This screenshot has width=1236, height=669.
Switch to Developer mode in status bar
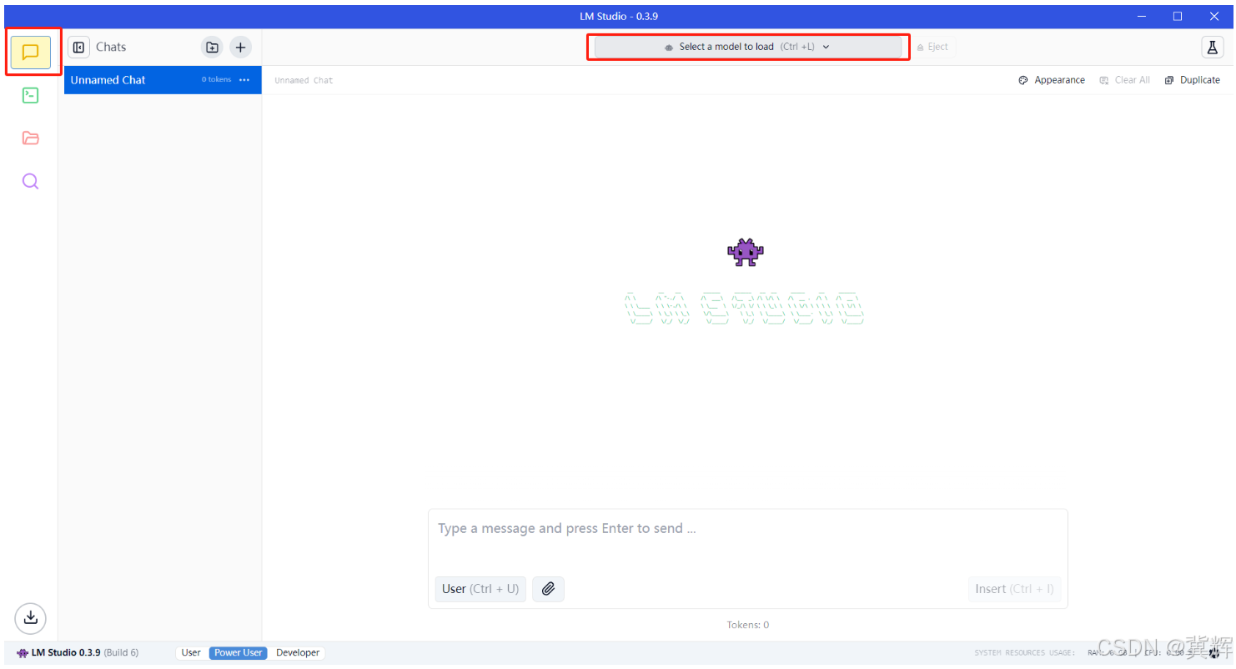[298, 653]
